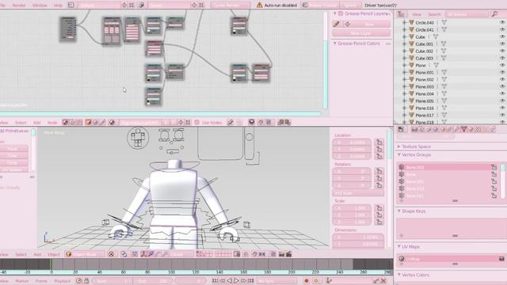Expand the Texture Space panel
Screen dimensions: 507x285
(x=399, y=146)
